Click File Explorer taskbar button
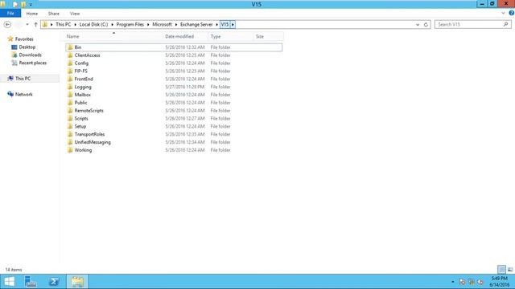This screenshot has height=289, width=515. (77, 282)
